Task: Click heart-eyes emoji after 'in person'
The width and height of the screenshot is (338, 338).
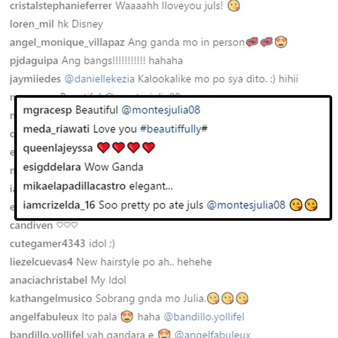Action: point(281,42)
